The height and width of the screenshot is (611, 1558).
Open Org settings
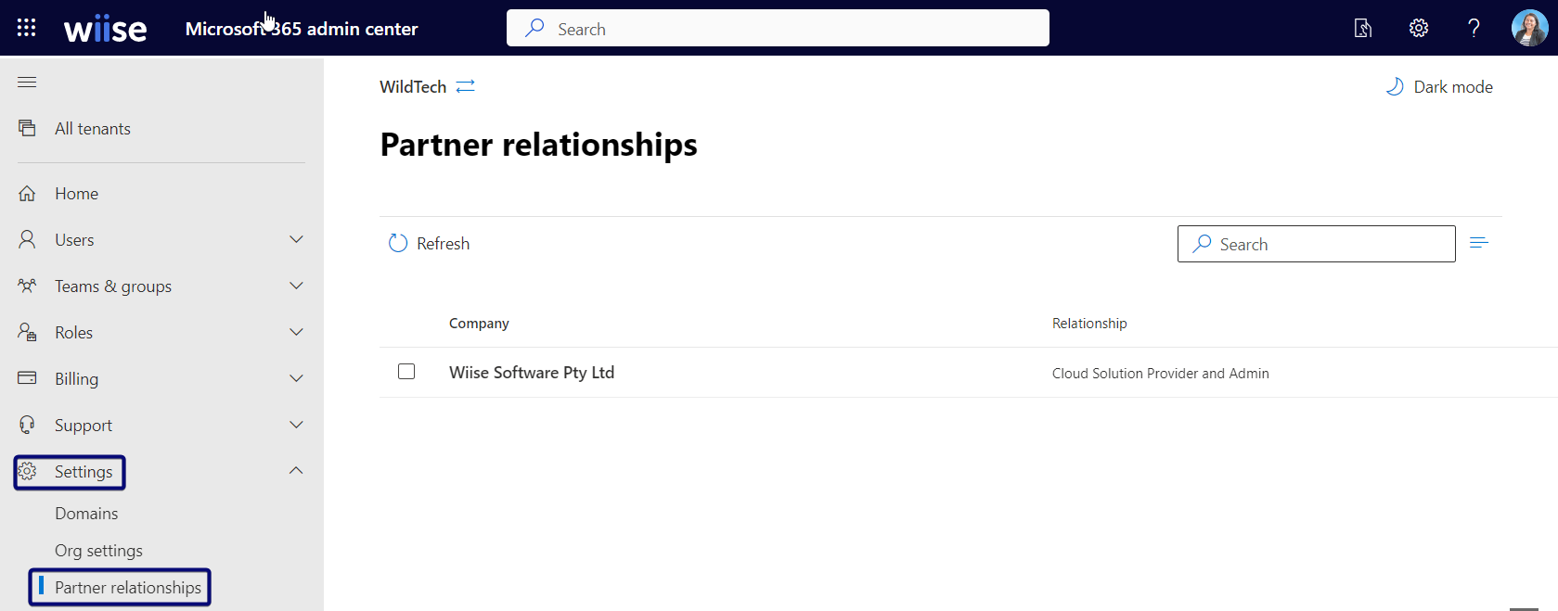coord(98,551)
